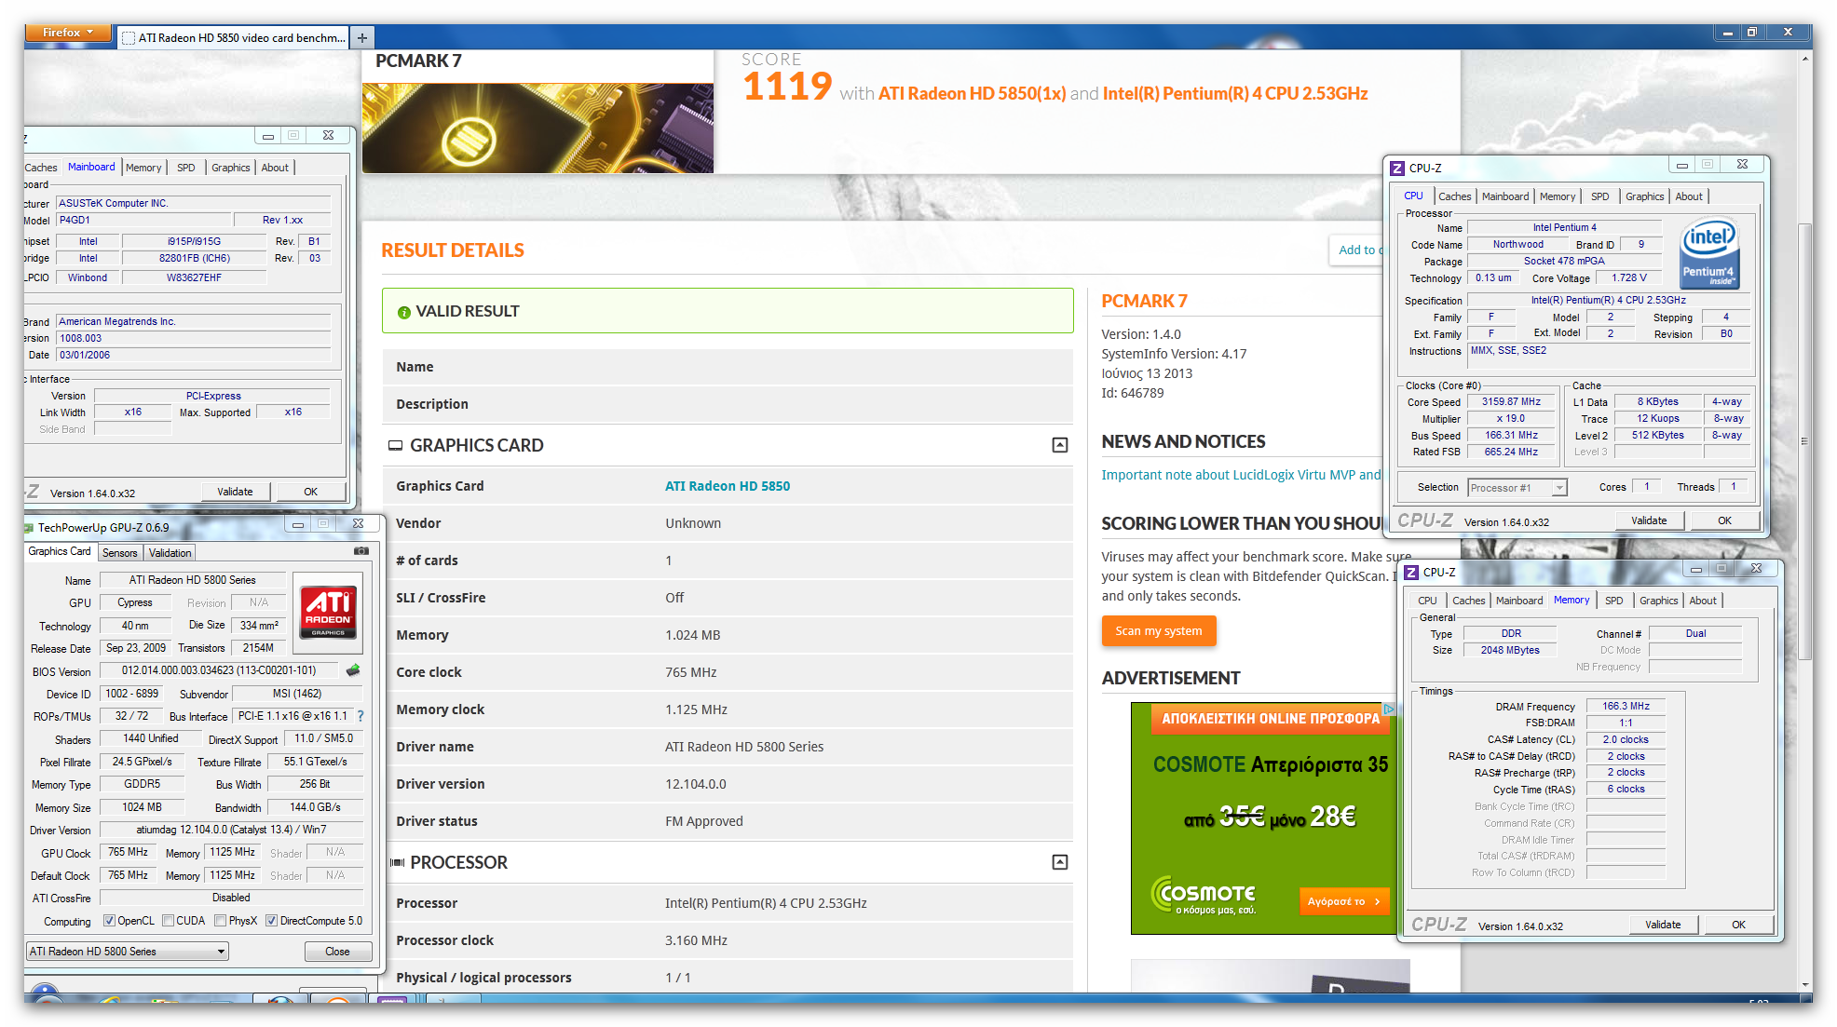Click the Cosmote logo in the advertisement
1837x1027 pixels.
[1204, 896]
